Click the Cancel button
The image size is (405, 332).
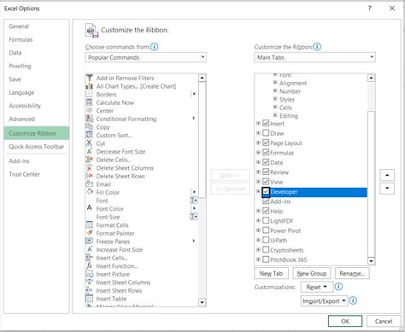[x=384, y=321]
